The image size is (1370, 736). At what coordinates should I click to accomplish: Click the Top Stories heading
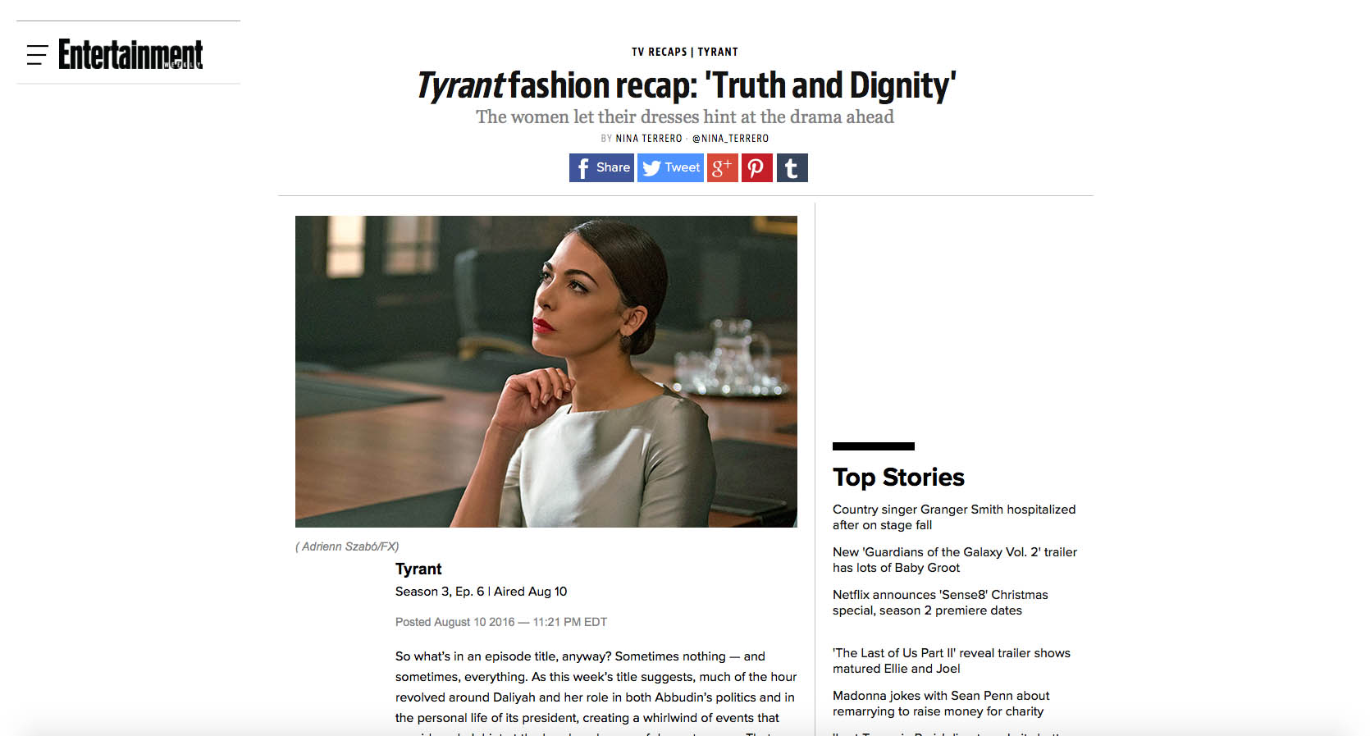coord(898,477)
